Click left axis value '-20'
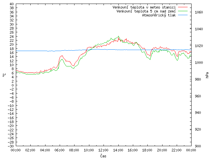This screenshot has height=158, width=211. [11, 126]
